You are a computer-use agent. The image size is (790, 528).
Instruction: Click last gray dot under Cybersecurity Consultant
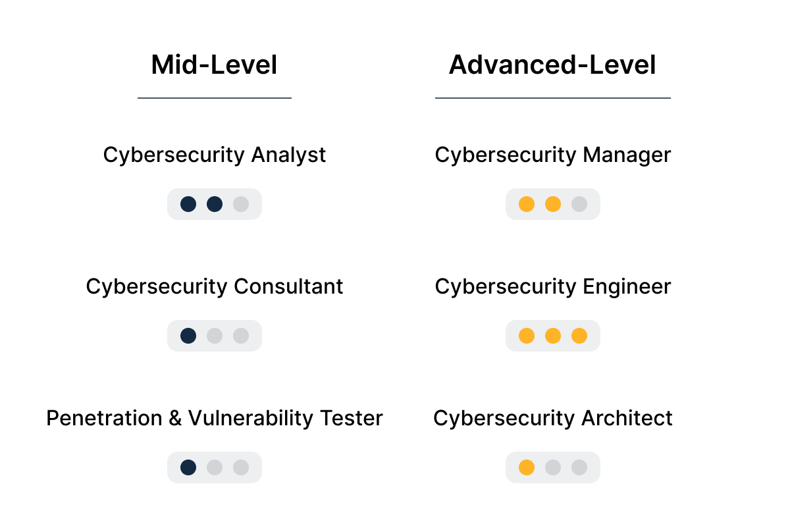point(241,336)
